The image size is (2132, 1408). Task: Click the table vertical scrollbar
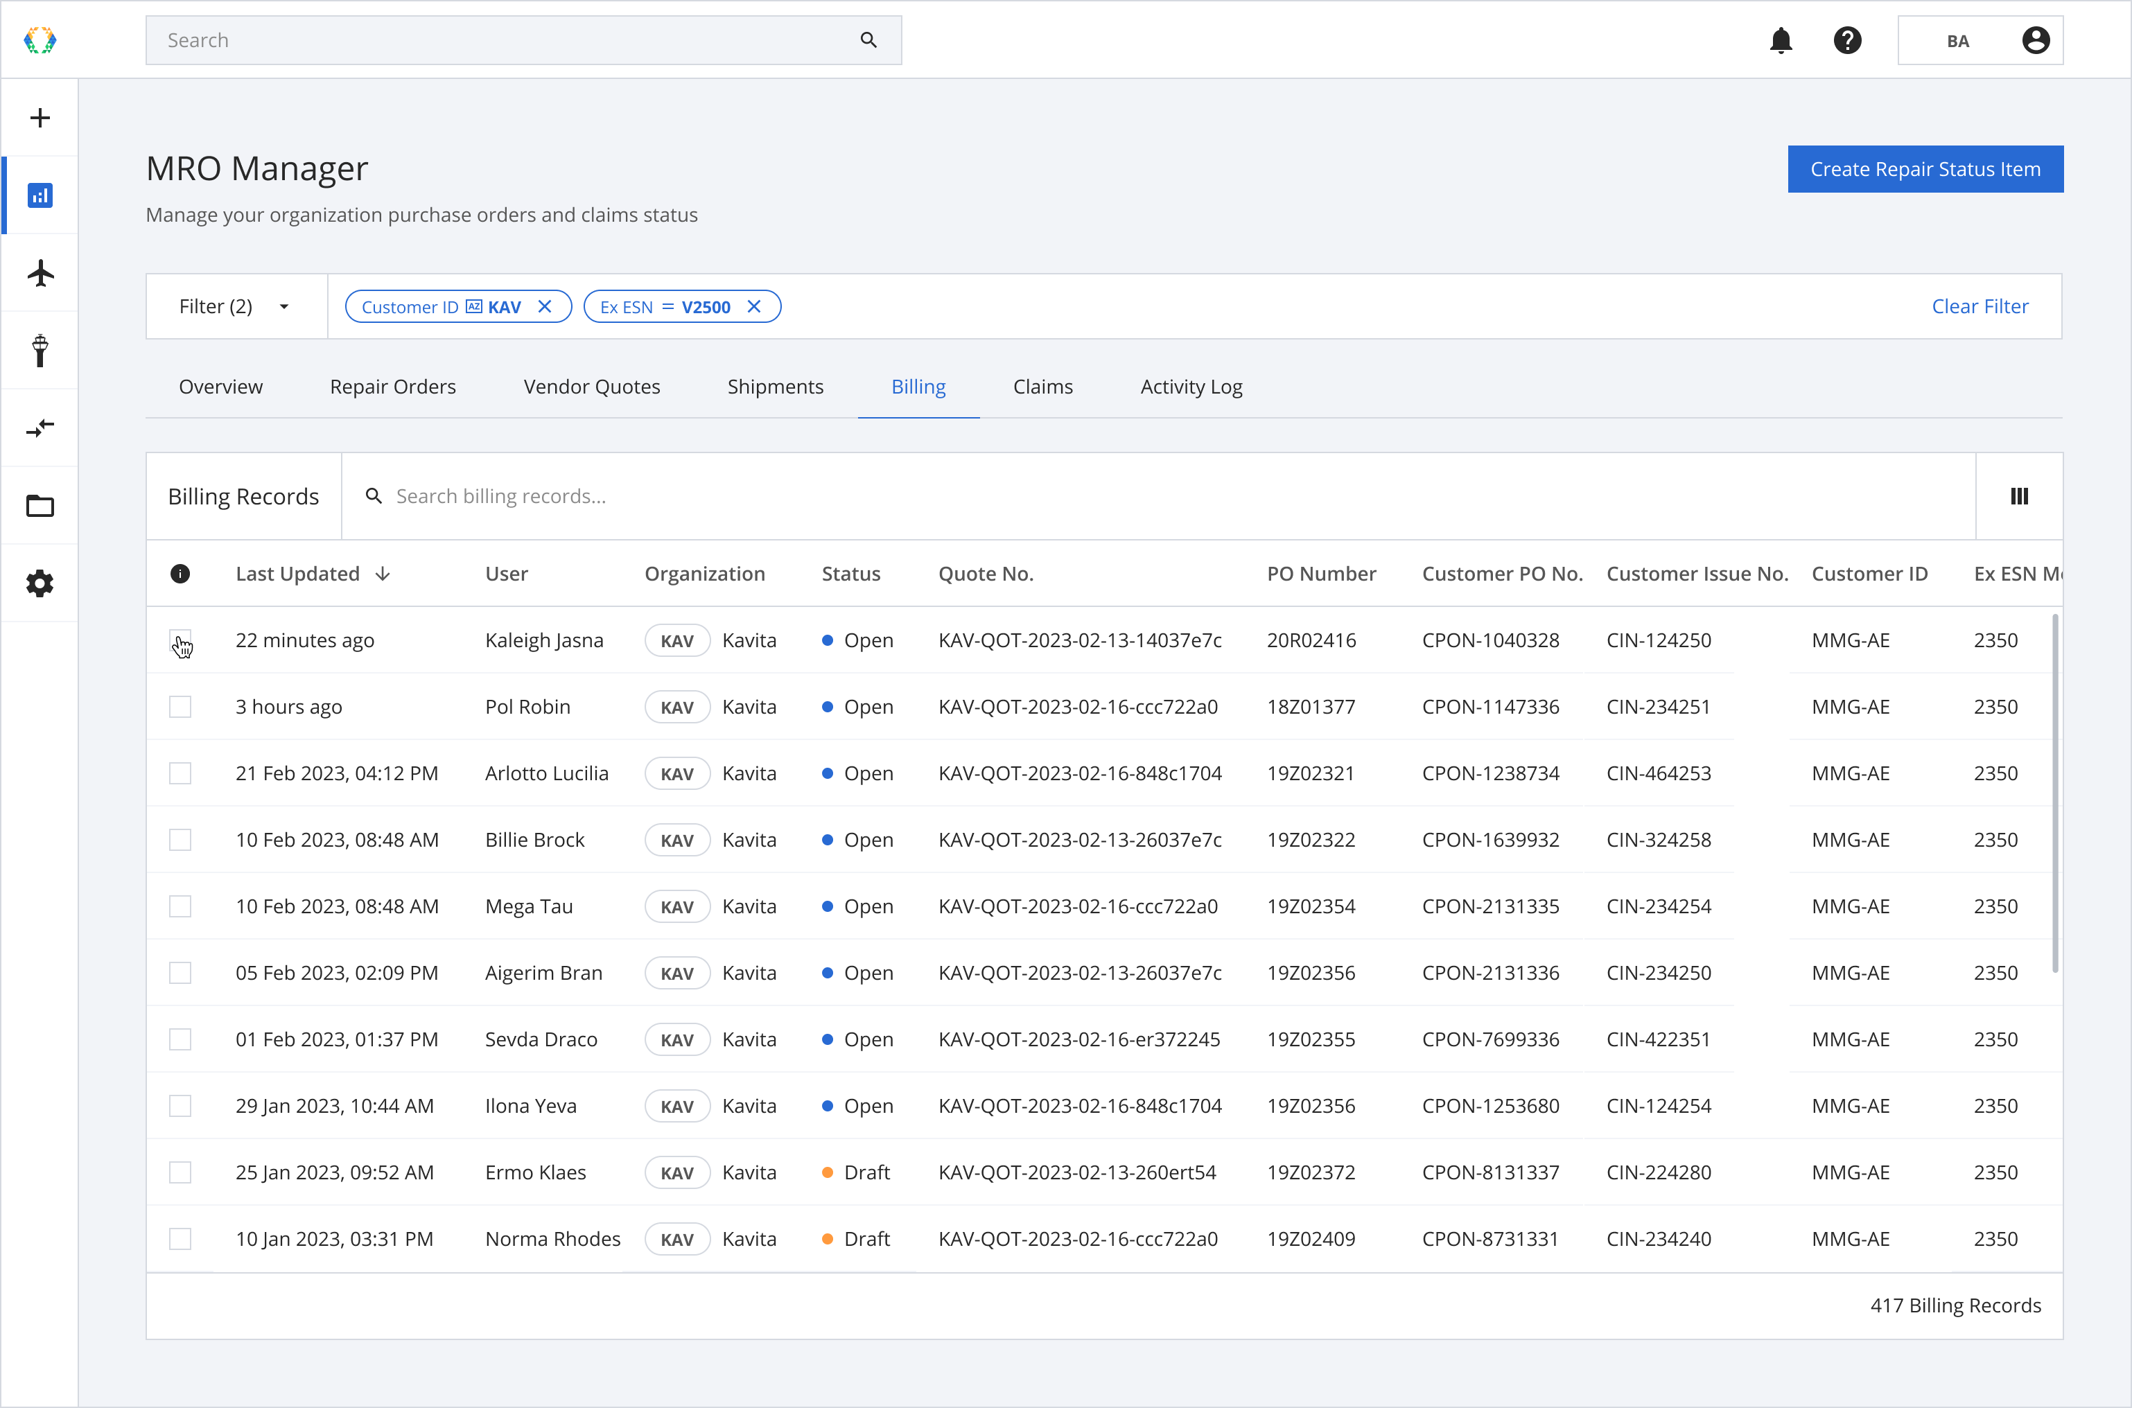(x=2055, y=793)
